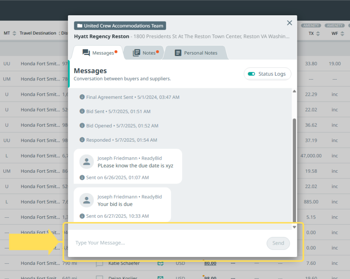Click avatar on 'Your bid is due' message
This screenshot has width=350, height=279.
(x=87, y=200)
